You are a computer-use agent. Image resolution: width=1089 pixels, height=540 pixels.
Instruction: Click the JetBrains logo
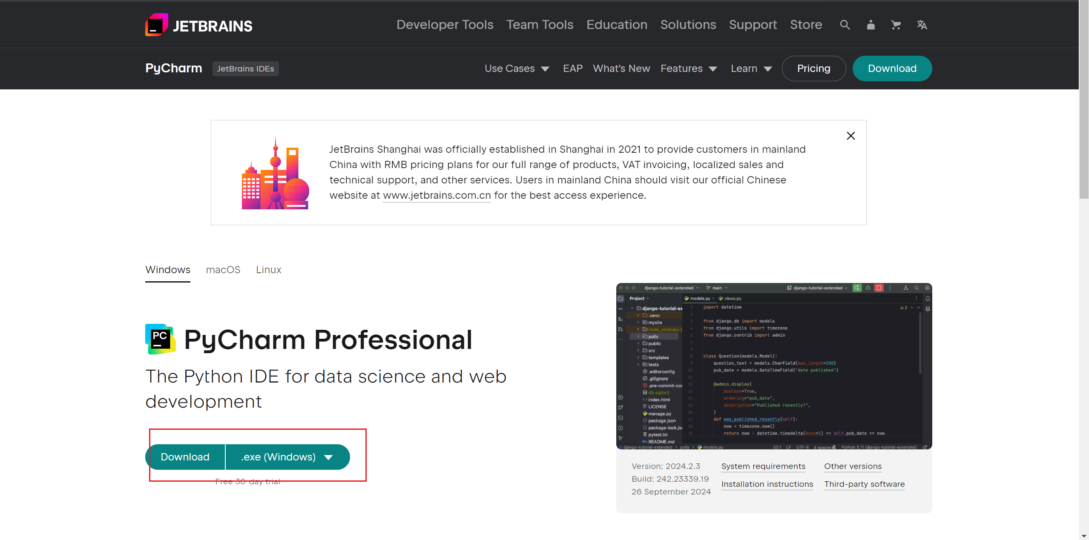[199, 25]
